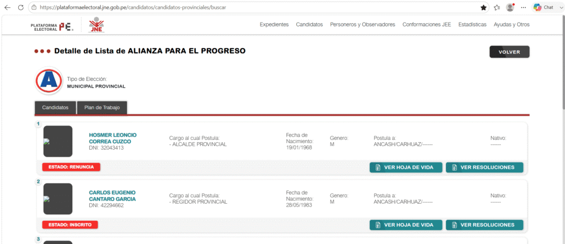Viewport: 565px width, 244px height.
Task: Click the Alianza Para El Progreso party logo
Action: click(x=49, y=80)
